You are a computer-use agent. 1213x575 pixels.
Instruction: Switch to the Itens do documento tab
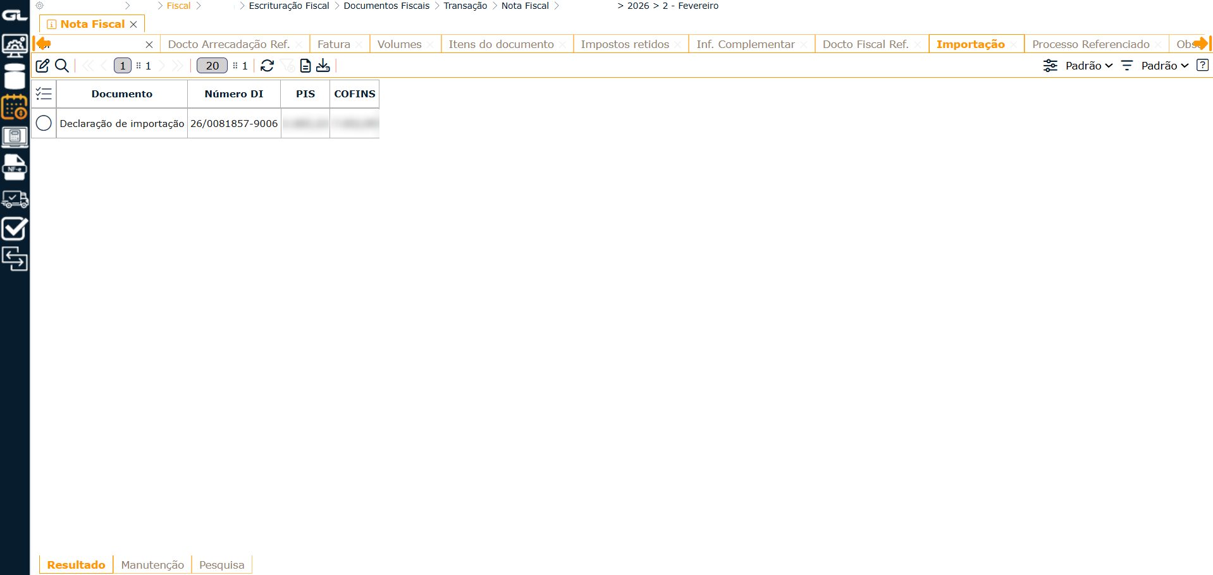501,44
